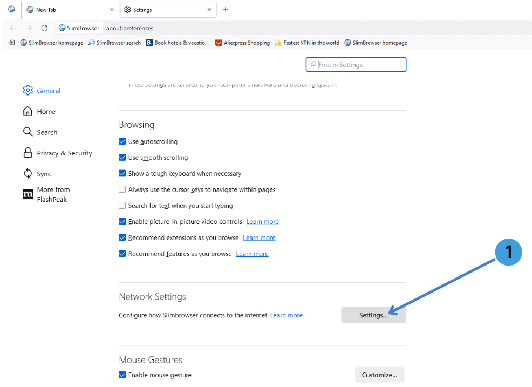Click the More from FlashPeak m icon
This screenshot has width=532, height=387.
click(x=28, y=194)
